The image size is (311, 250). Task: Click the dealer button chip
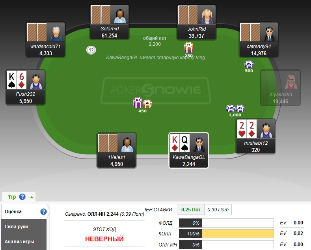(91, 50)
